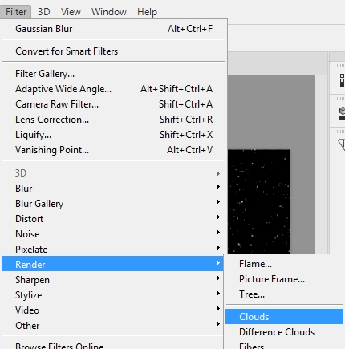Viewport: 345px width, 349px height.
Task: Open Filter Gallery dialog
Action: click(114, 74)
